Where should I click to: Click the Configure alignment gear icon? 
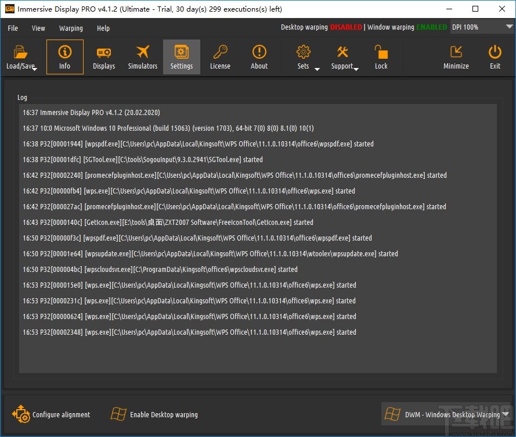(x=21, y=414)
